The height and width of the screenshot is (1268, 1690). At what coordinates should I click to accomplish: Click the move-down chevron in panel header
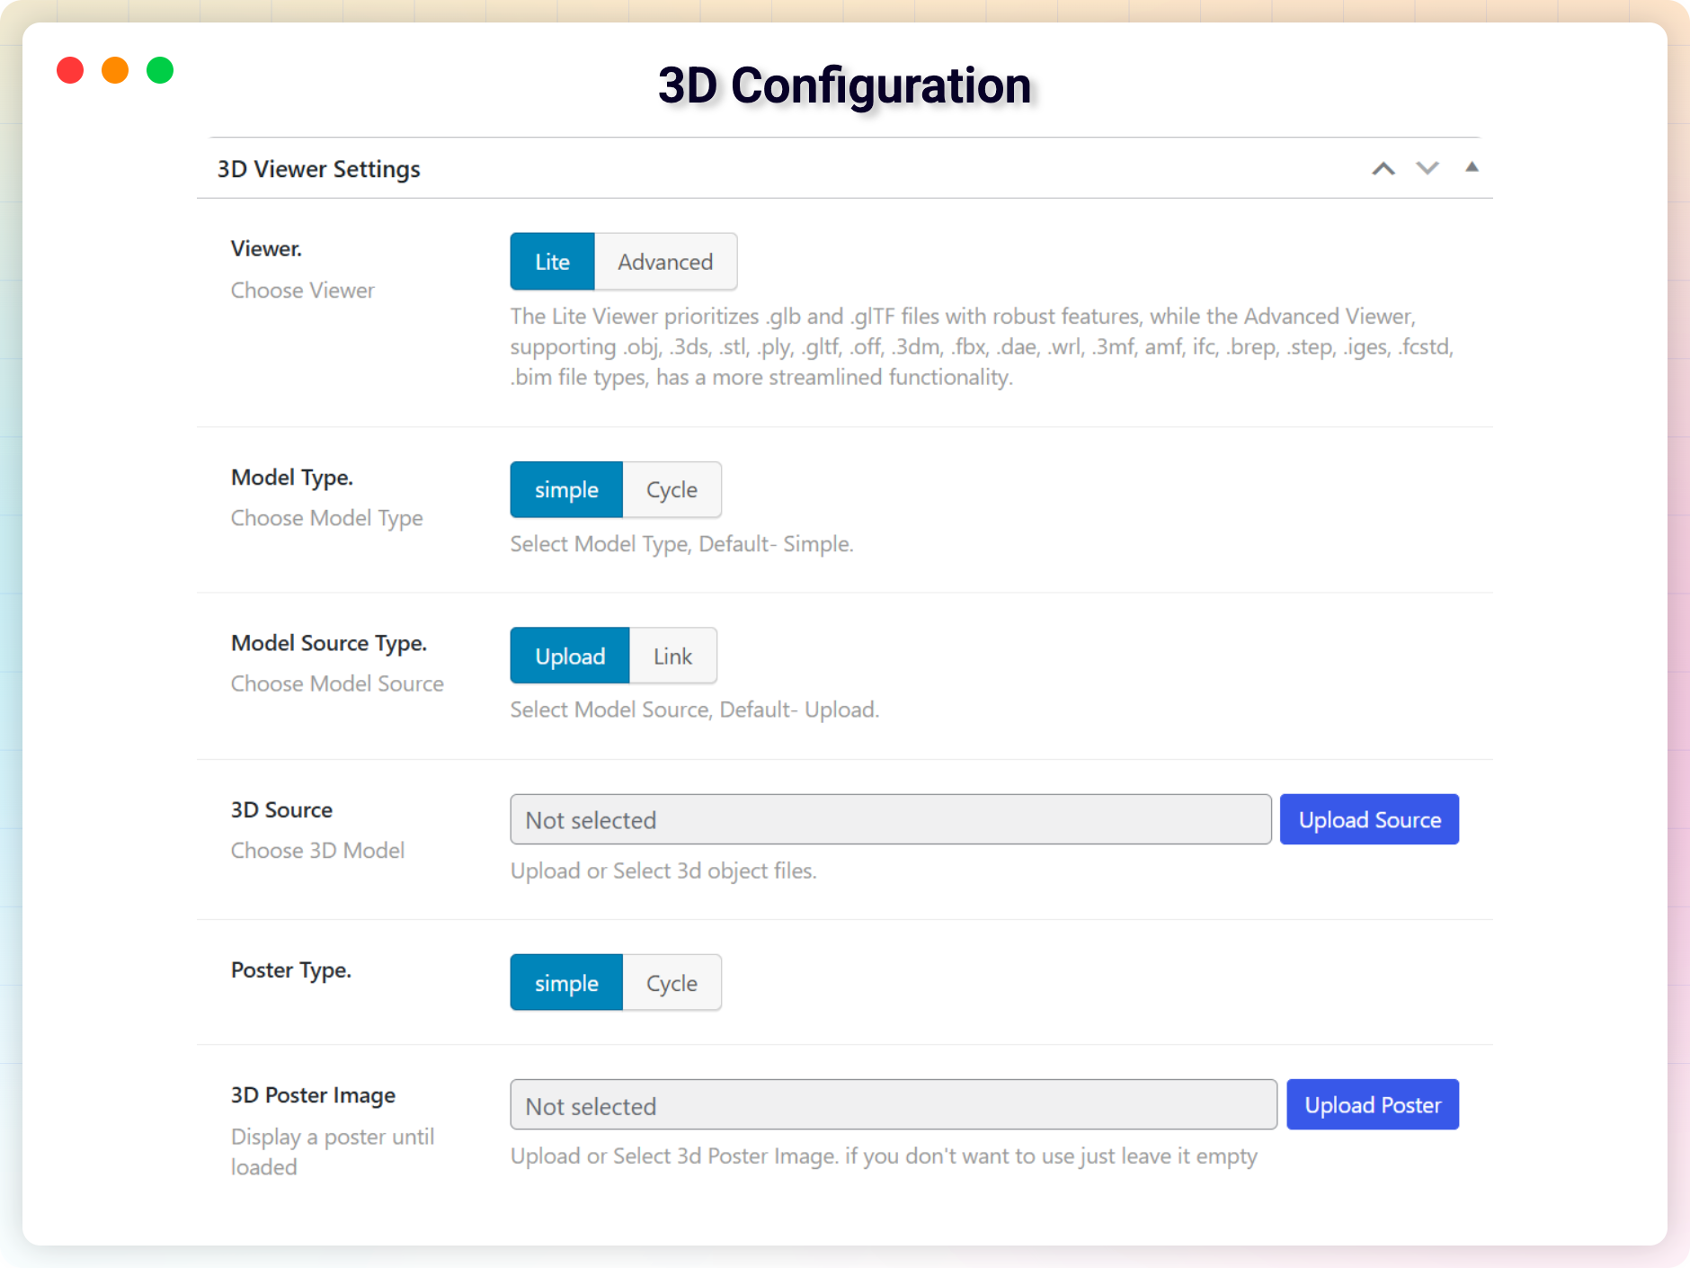[1428, 168]
